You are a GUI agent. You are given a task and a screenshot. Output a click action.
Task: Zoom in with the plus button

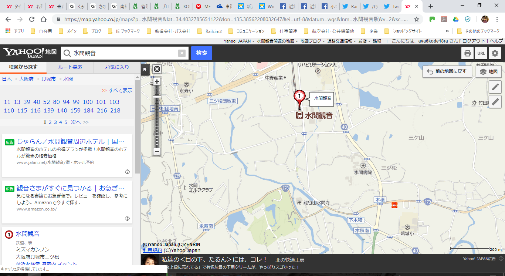[157, 82]
